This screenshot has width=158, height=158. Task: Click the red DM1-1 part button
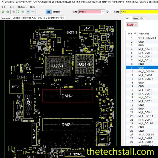(x=131, y=24)
